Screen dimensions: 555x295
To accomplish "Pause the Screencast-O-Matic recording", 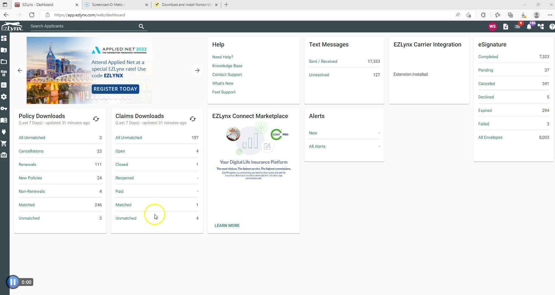I will [13, 282].
